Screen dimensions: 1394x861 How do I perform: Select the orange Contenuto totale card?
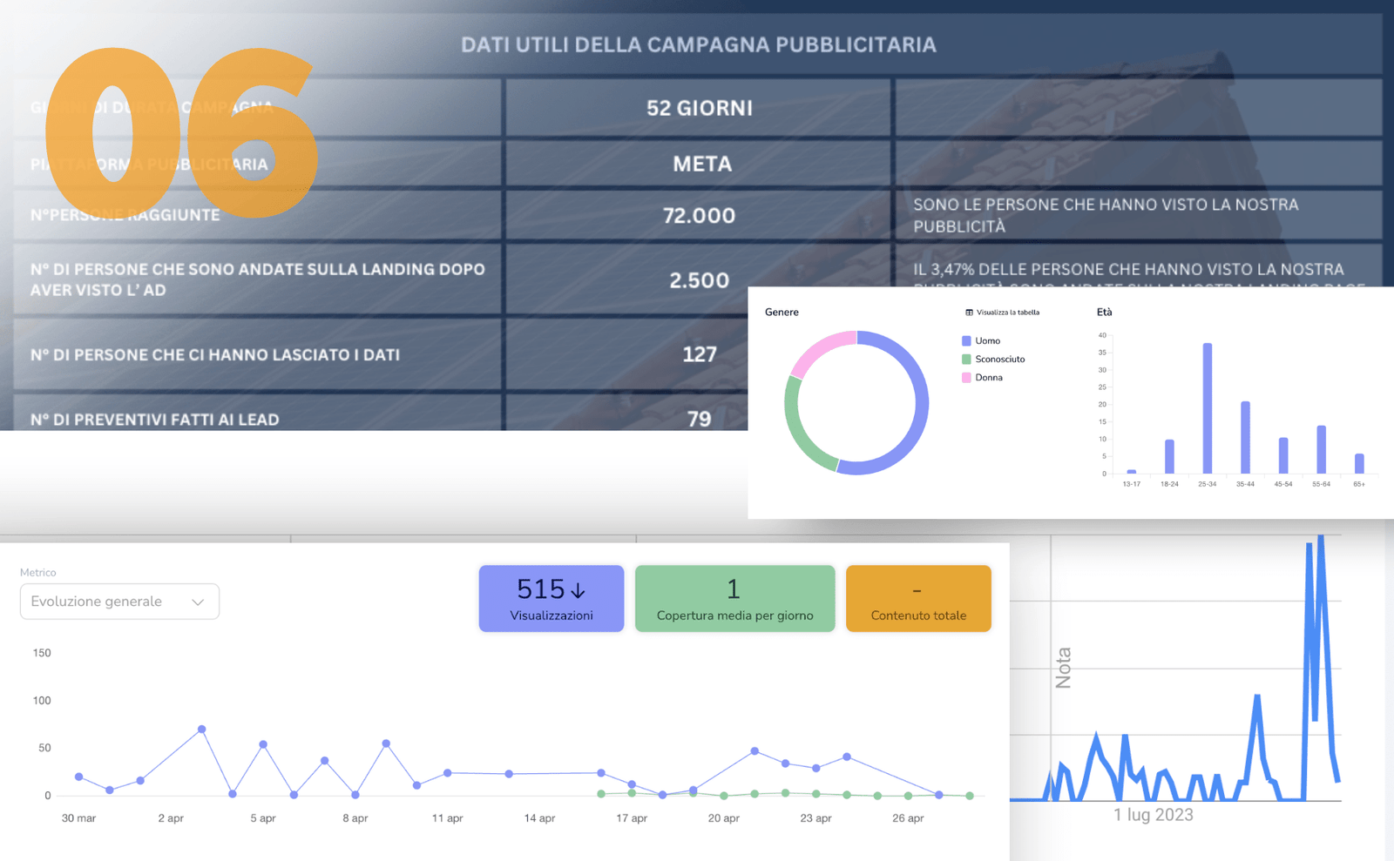click(918, 599)
